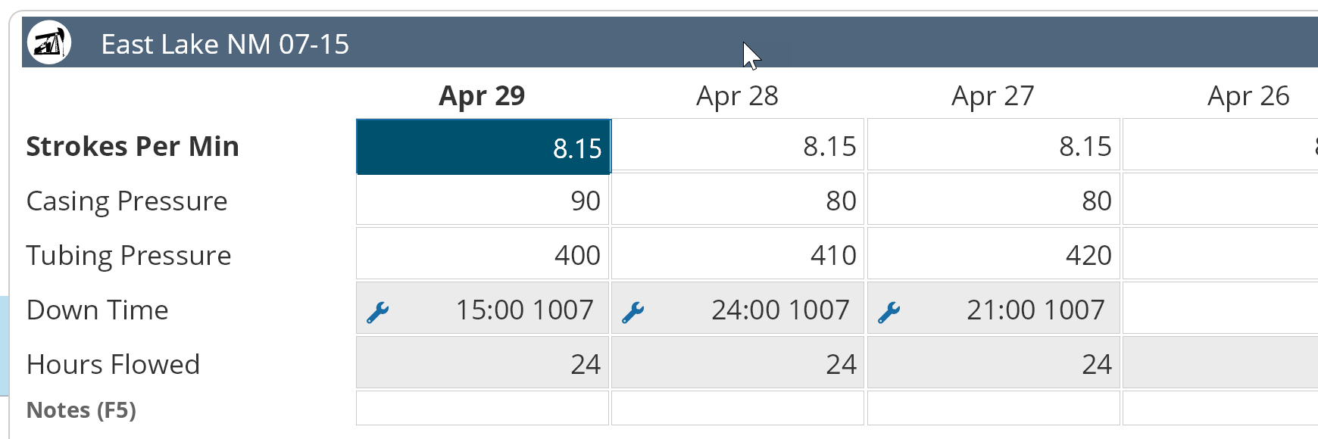Edit Apr 29 Casing Pressure value 90
1318x439 pixels.
pos(483,201)
